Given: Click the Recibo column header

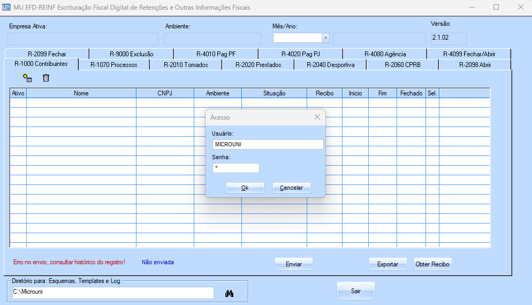Looking at the screenshot, I should coord(325,93).
